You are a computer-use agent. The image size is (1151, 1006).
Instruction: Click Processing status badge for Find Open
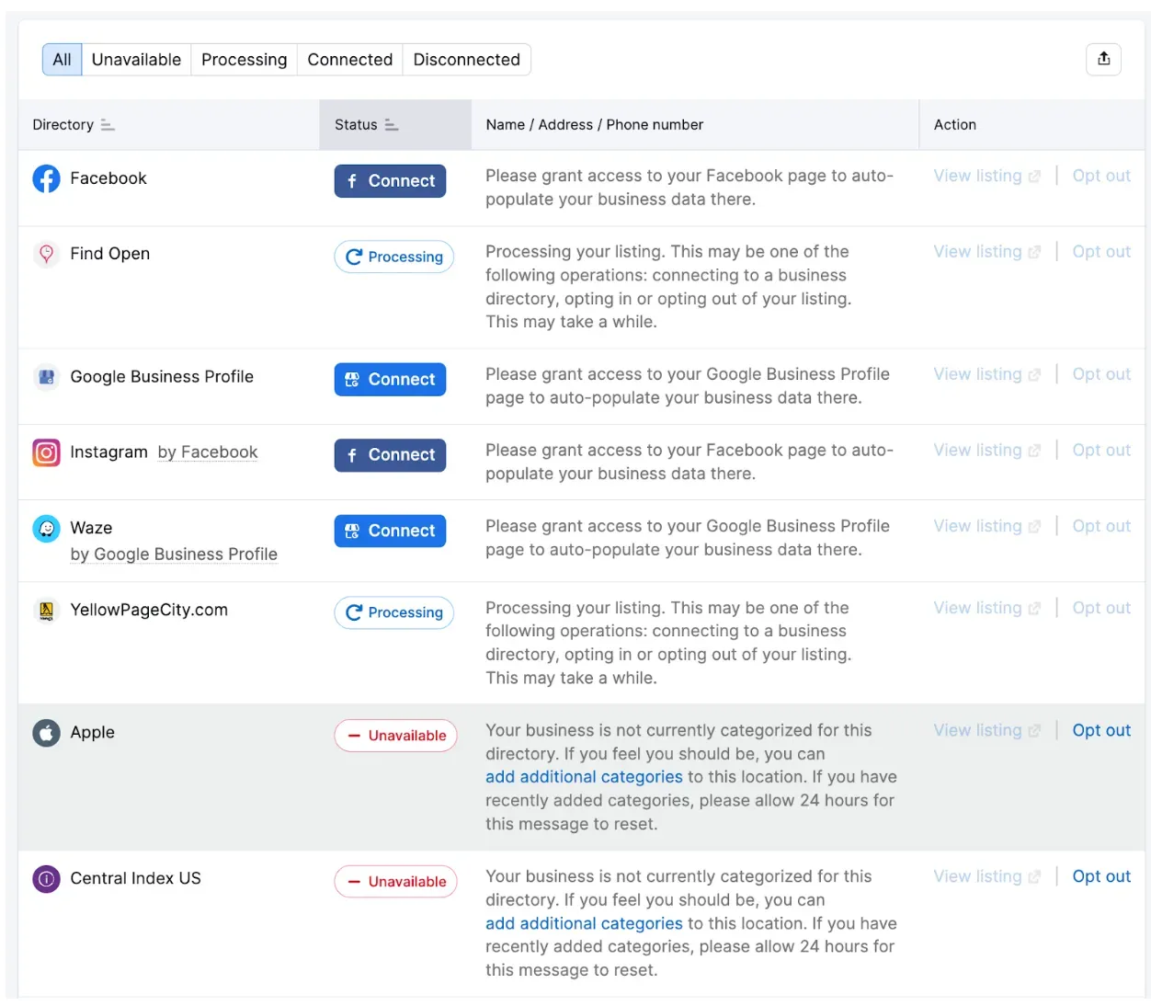click(393, 257)
